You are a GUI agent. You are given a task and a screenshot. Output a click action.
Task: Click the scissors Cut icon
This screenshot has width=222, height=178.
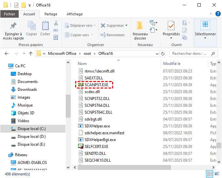click(56, 23)
